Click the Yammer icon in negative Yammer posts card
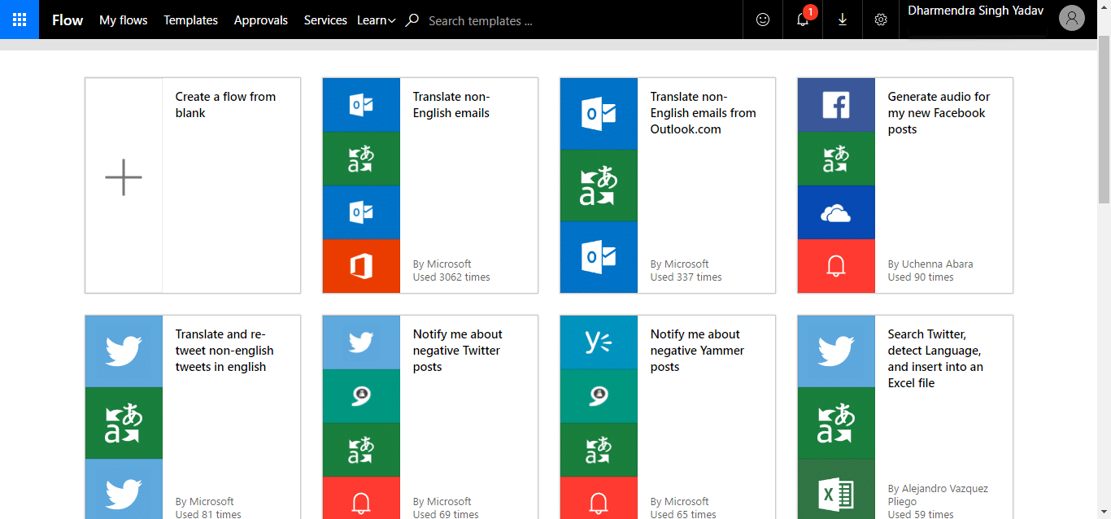 point(599,342)
